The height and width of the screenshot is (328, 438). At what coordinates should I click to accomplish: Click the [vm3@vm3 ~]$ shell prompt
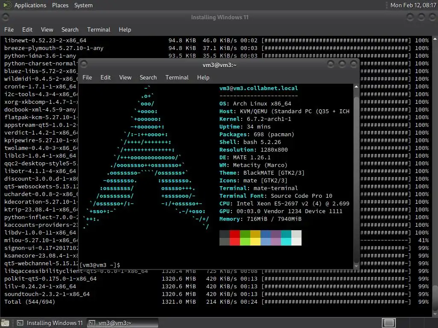pos(100,265)
